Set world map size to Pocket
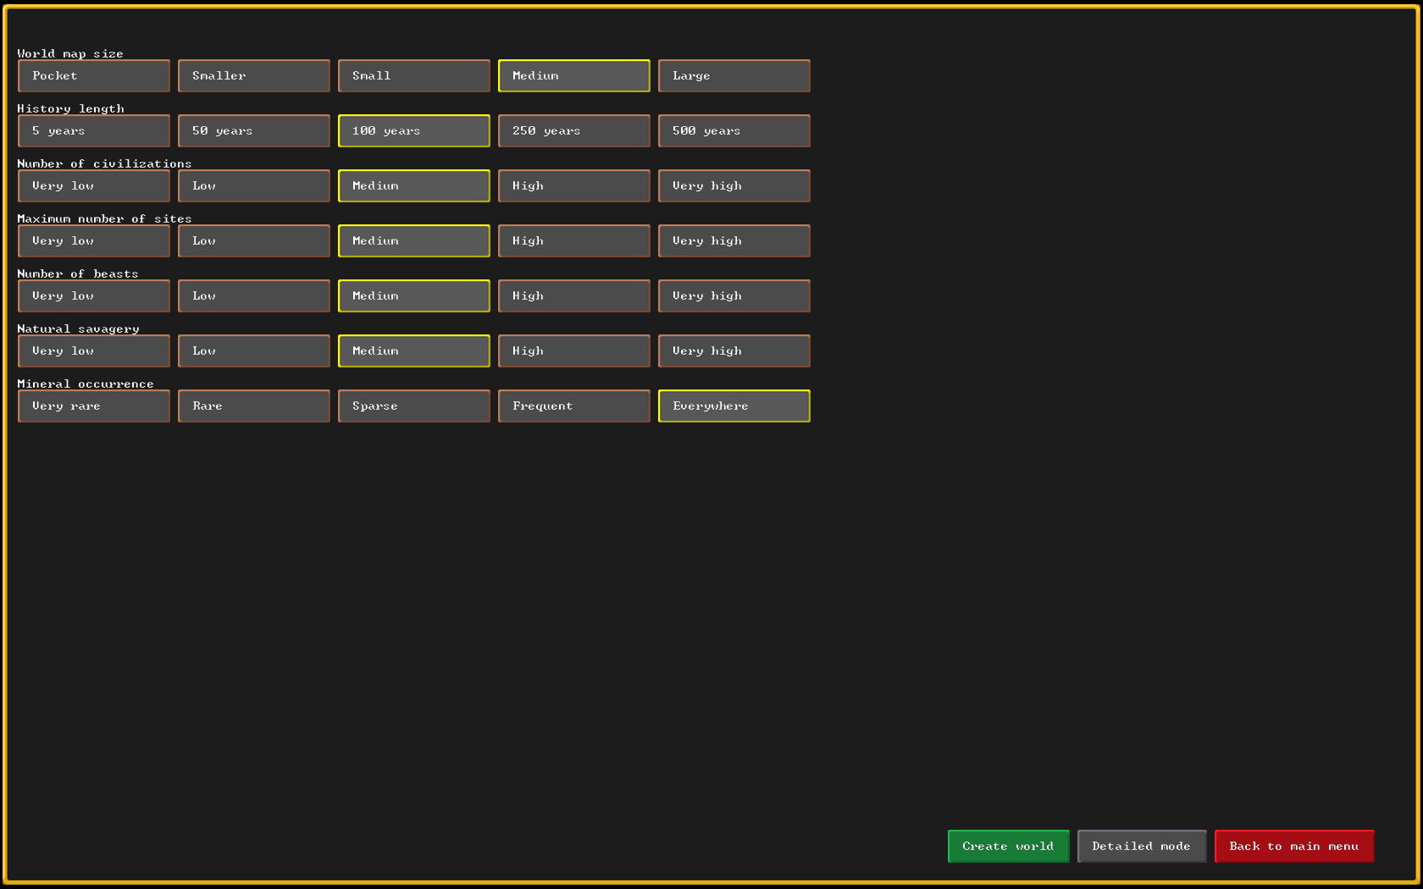 point(94,76)
